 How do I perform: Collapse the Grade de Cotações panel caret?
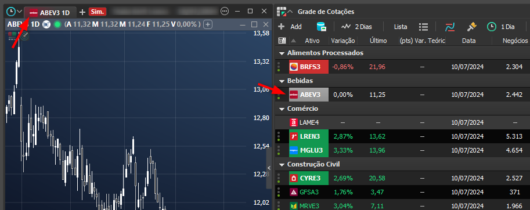pos(290,12)
